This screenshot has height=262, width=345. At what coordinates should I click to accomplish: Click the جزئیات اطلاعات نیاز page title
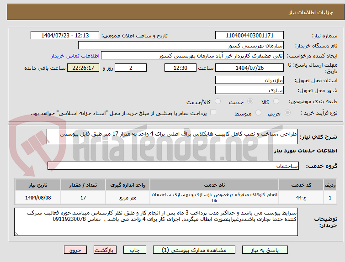point(311,12)
